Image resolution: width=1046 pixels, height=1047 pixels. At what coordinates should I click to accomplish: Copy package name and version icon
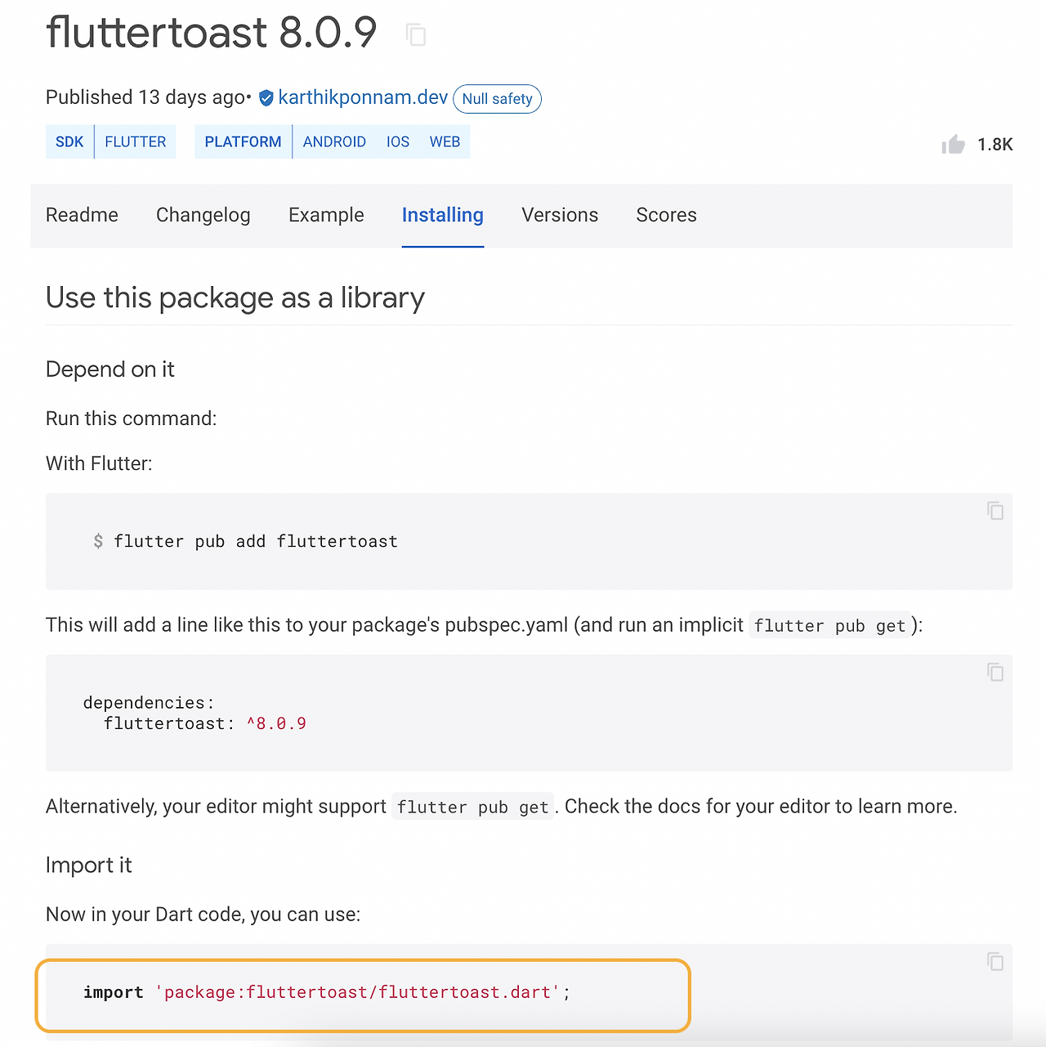(416, 34)
